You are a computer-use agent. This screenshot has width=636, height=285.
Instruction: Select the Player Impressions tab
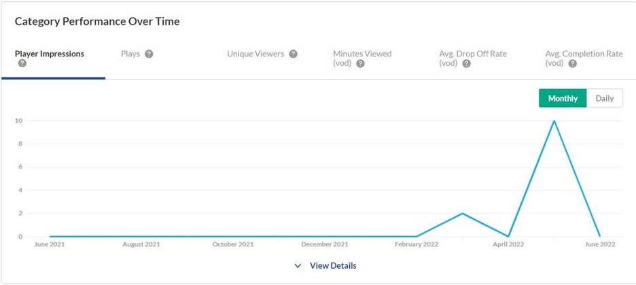[50, 54]
